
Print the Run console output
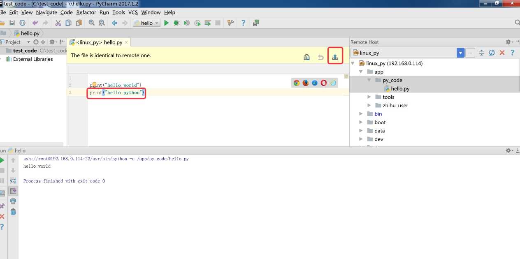[x=13, y=201]
